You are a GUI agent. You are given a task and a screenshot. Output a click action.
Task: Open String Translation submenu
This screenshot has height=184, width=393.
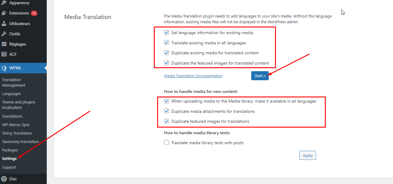[x=17, y=133]
